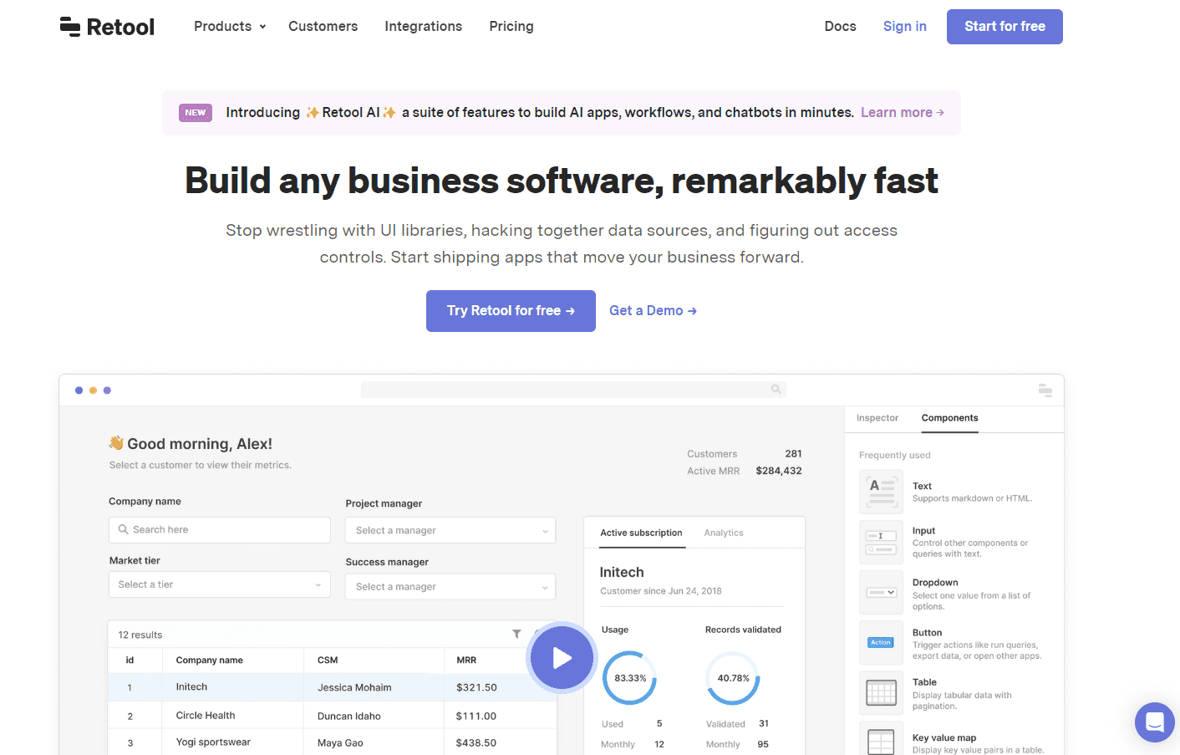Select the Input component icon

pyautogui.click(x=882, y=542)
